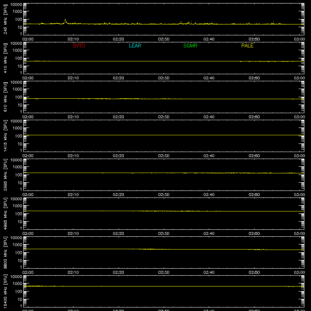
Task: Select the '8800 MHz [SFU]' axis title
Action: (5, 252)
